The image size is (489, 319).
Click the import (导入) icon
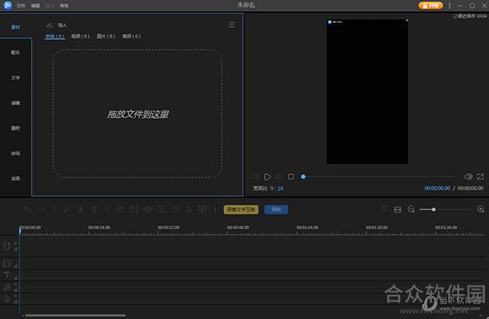click(x=50, y=25)
